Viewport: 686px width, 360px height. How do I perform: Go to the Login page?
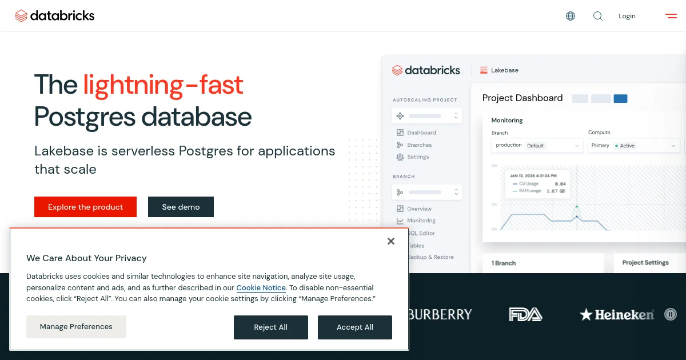click(627, 16)
